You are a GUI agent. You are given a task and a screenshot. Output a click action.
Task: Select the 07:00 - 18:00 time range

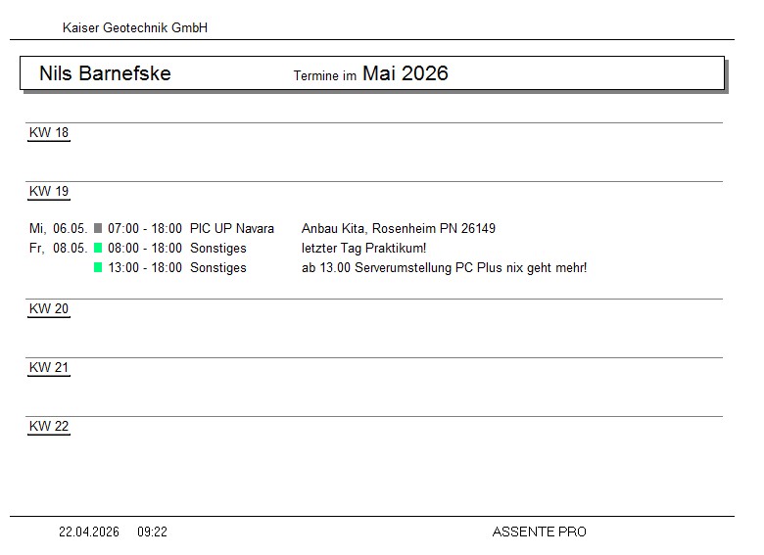145,229
